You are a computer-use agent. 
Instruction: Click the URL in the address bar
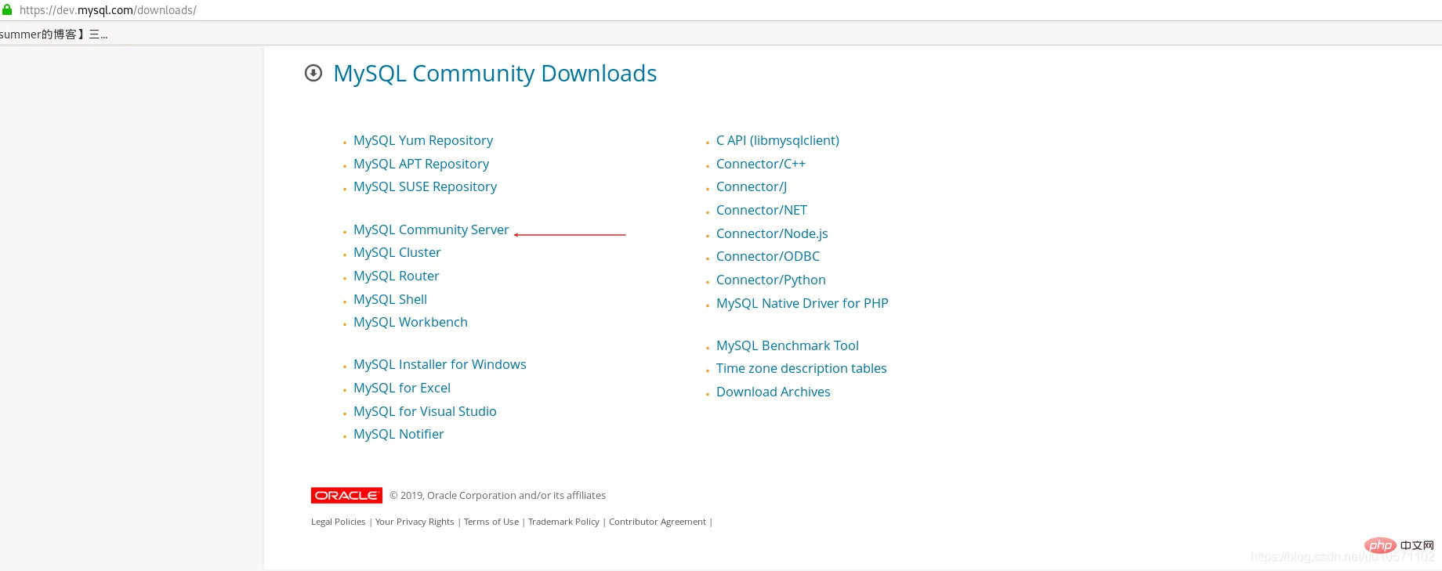click(x=108, y=10)
